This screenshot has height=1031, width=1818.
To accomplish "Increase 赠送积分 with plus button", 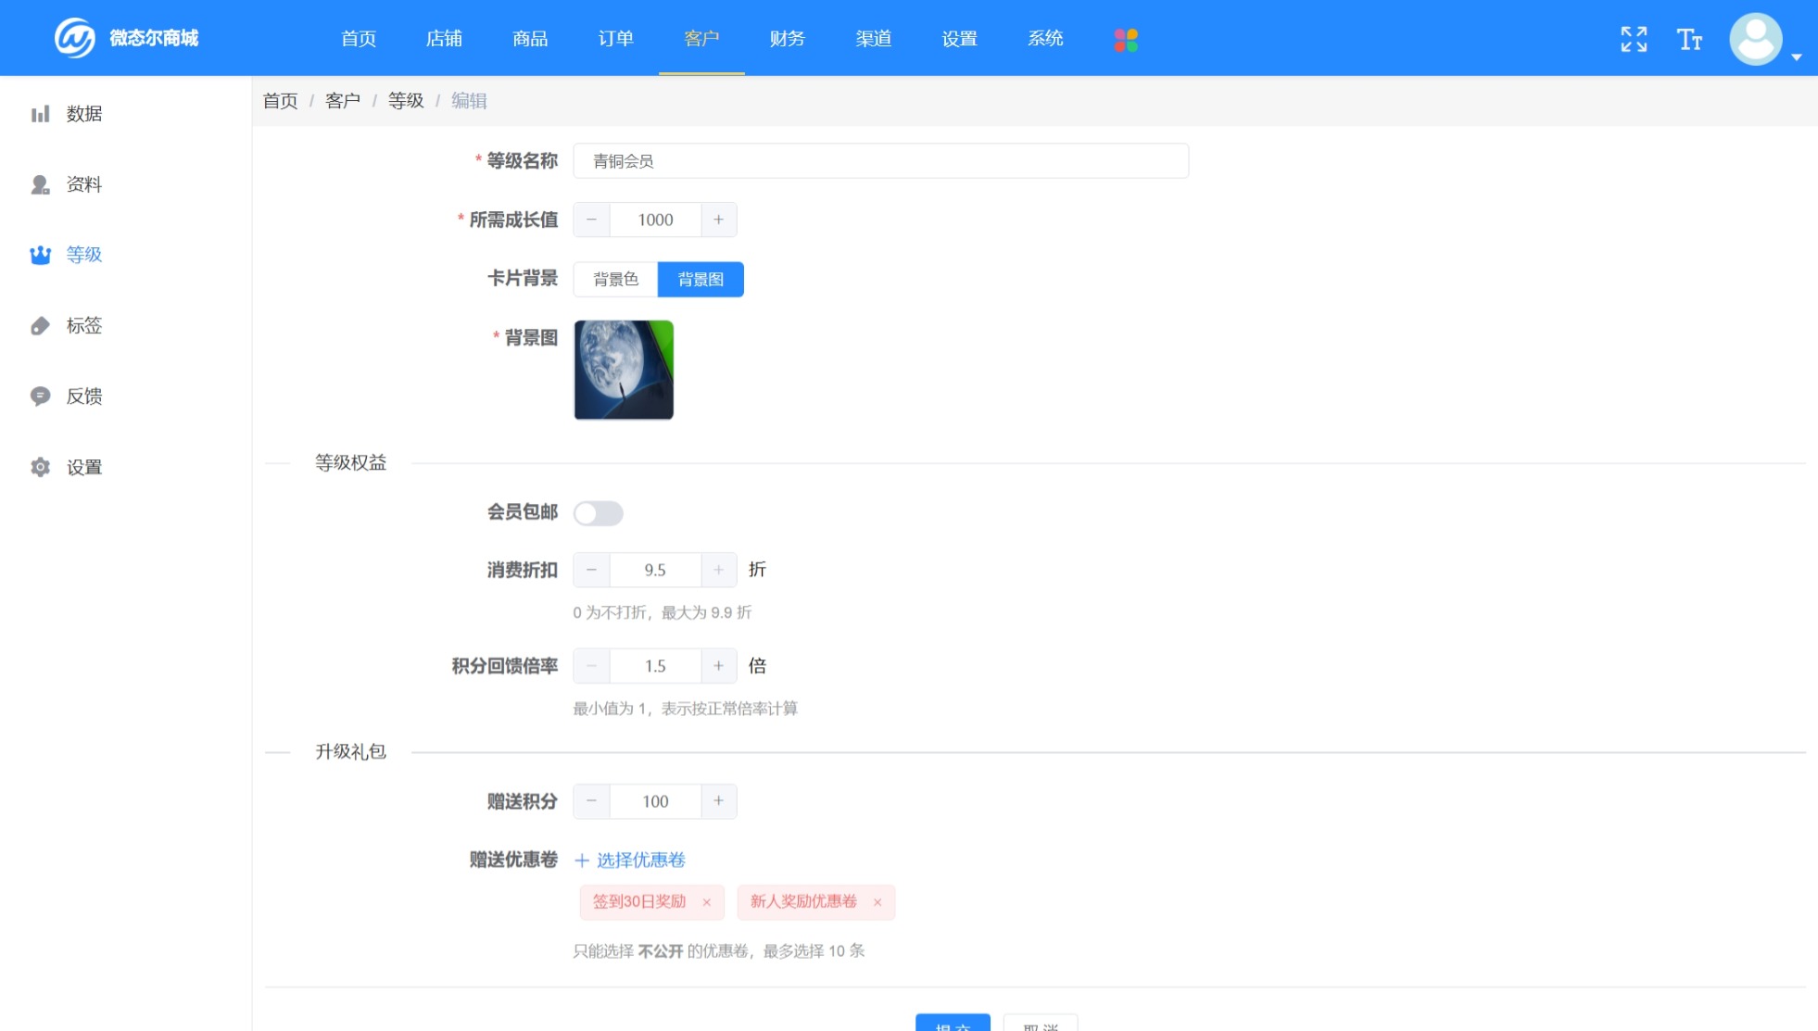I will coord(719,800).
